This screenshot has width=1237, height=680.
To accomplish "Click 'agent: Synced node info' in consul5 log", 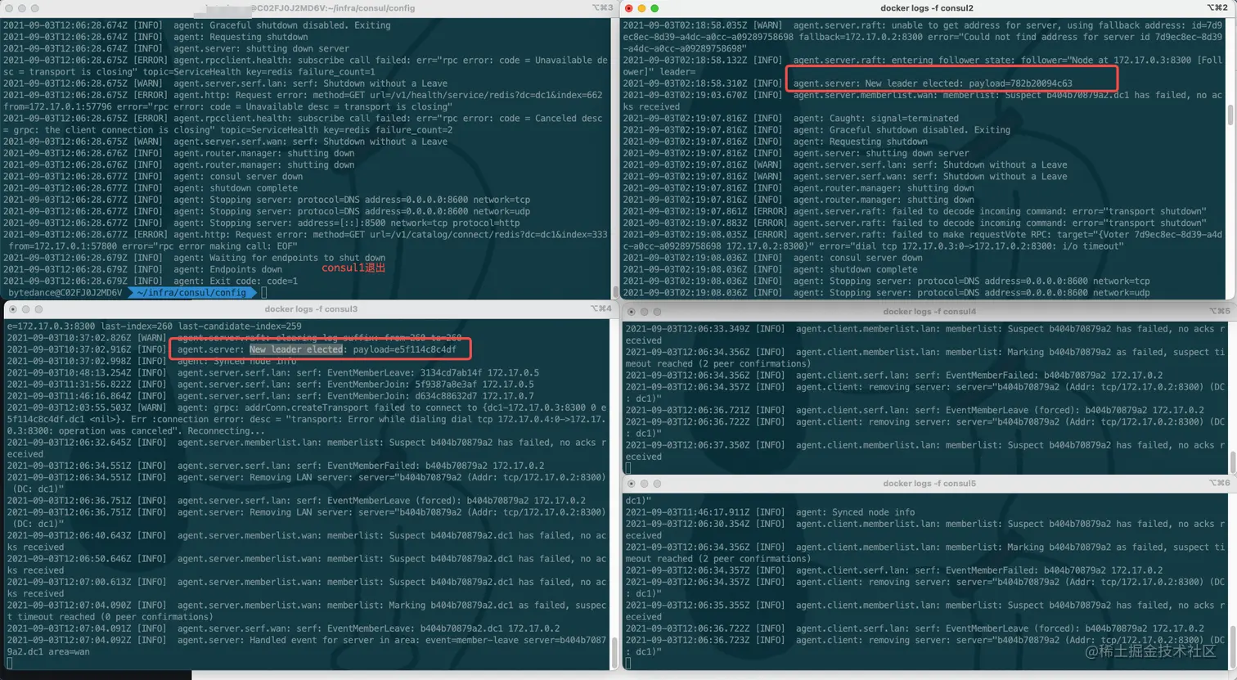I will [x=855, y=512].
